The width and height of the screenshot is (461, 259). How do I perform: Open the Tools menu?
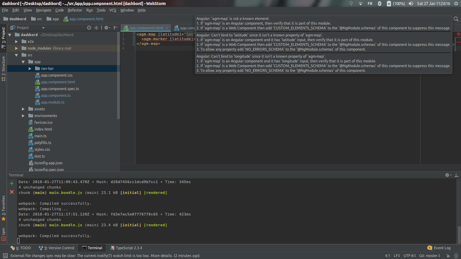(101, 10)
